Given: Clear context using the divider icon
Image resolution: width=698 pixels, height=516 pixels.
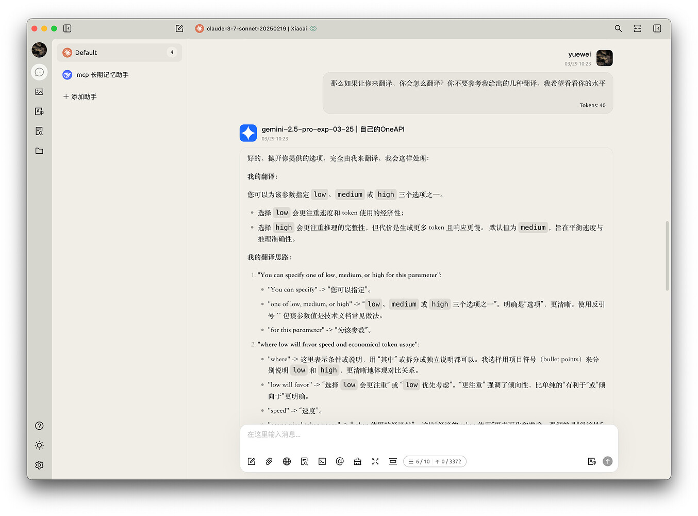Looking at the screenshot, I should tap(393, 461).
